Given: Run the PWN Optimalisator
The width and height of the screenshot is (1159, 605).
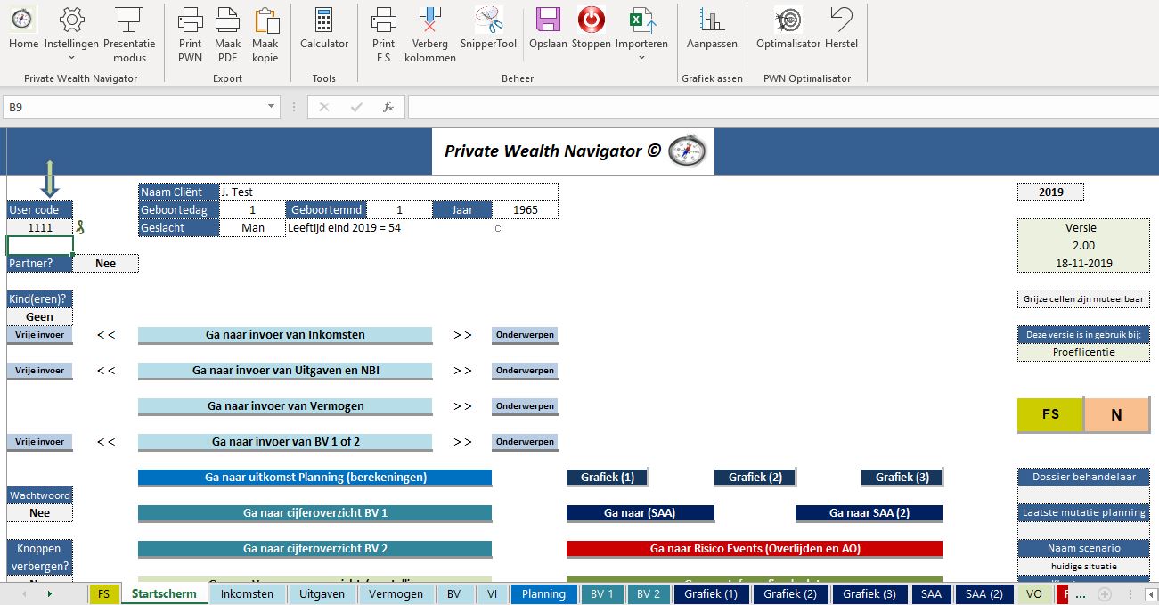Looking at the screenshot, I should [x=788, y=20].
